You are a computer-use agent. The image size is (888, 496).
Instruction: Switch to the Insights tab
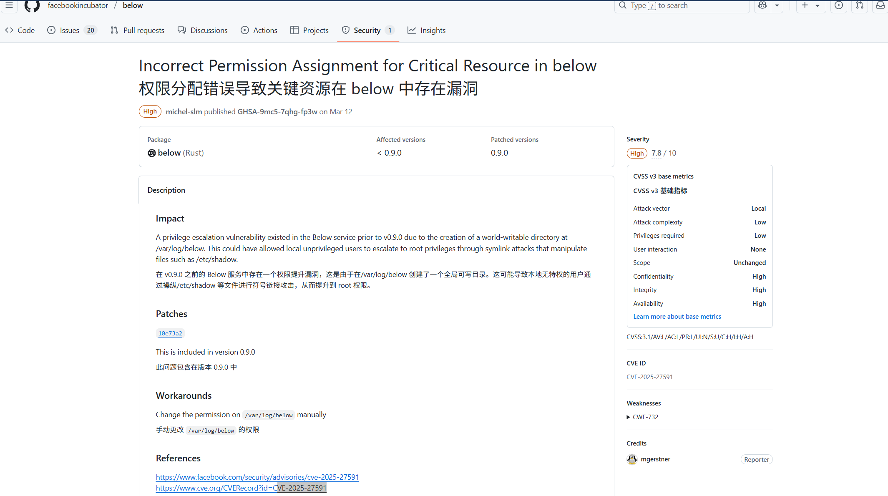coord(427,30)
